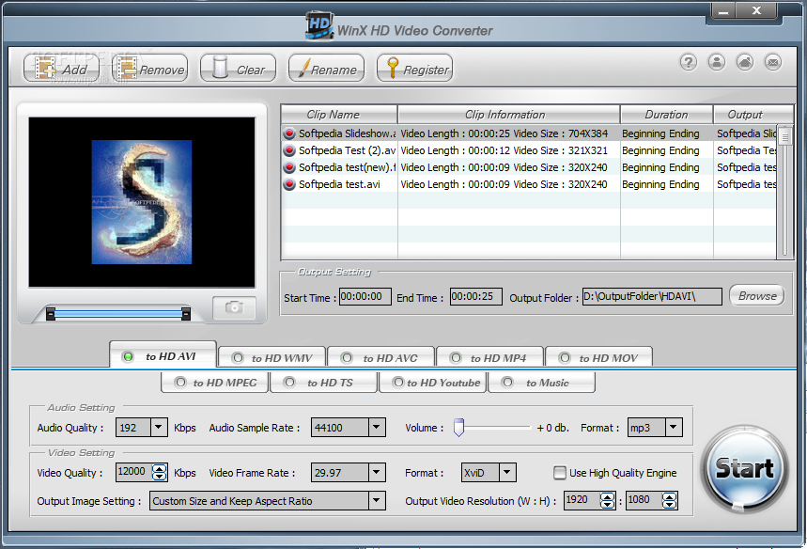Screen dimensions: 807x549
Task: Click the red icon beside Softpedia Test (2)
Action: click(289, 150)
